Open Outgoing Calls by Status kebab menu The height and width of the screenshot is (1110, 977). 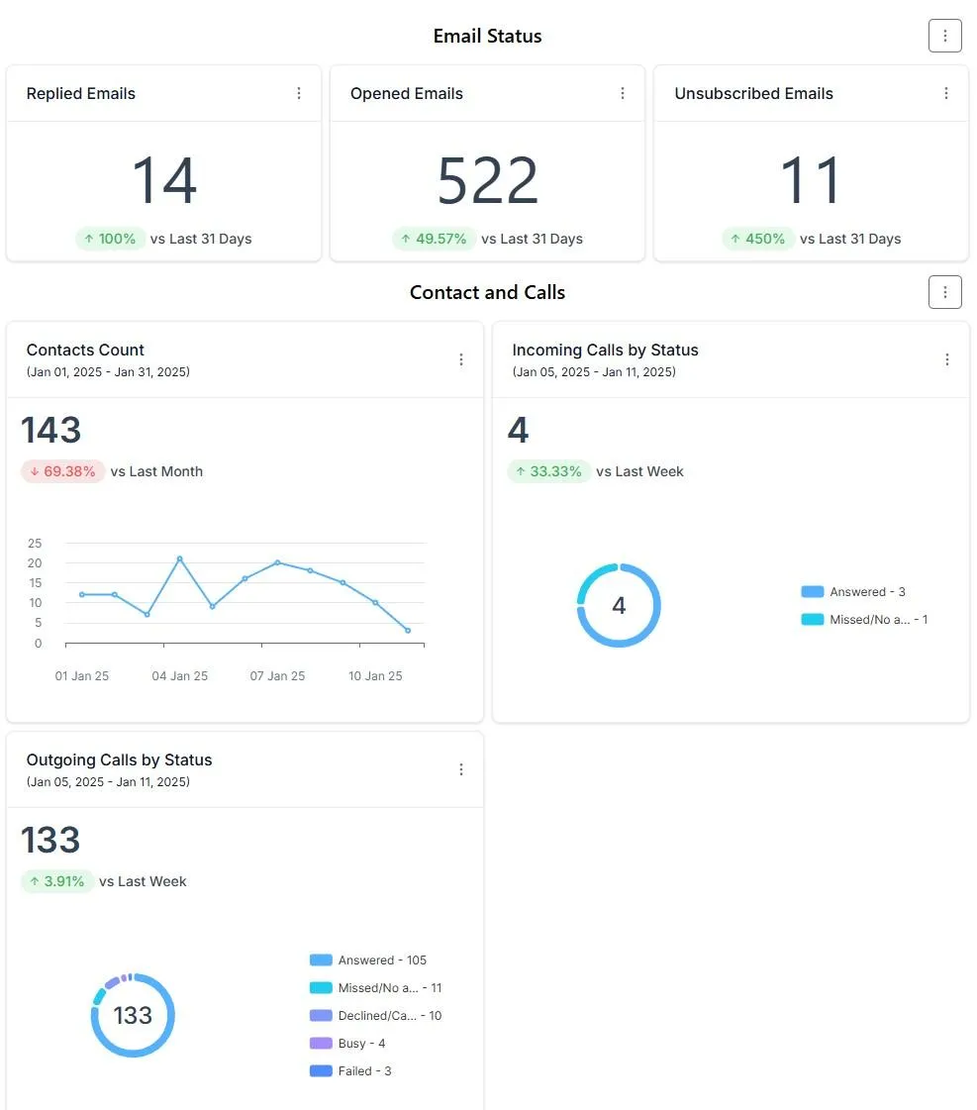(x=460, y=769)
